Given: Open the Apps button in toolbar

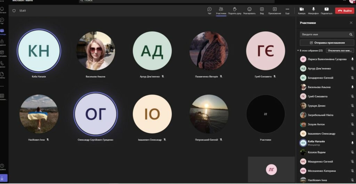Looking at the screenshot, I should (275, 10).
